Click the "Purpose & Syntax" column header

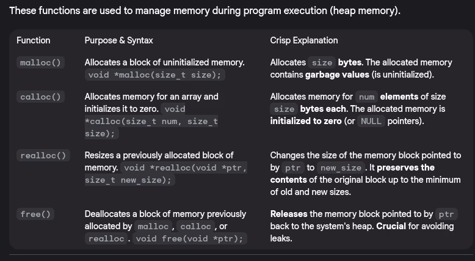tap(118, 40)
